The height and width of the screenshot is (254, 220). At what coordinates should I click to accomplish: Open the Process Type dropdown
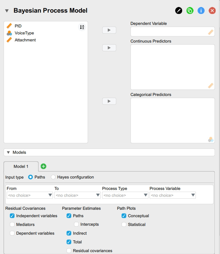(125, 195)
